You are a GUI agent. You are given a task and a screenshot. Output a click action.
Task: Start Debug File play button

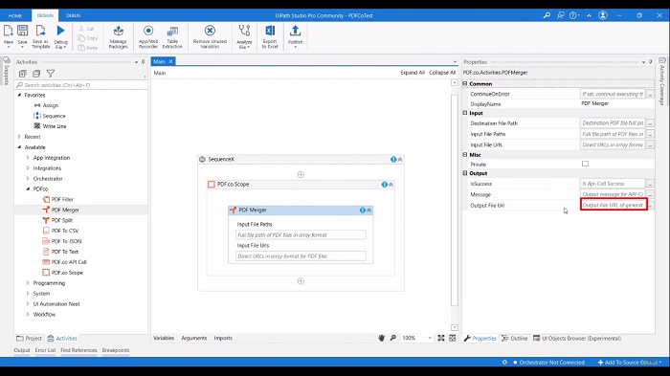(x=60, y=31)
